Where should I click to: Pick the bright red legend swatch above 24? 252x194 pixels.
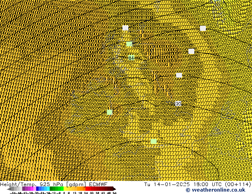[x=87, y=188]
